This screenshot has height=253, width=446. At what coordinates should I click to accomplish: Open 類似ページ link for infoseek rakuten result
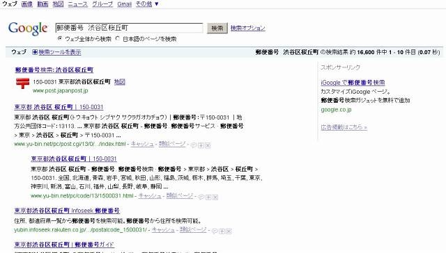(193, 229)
